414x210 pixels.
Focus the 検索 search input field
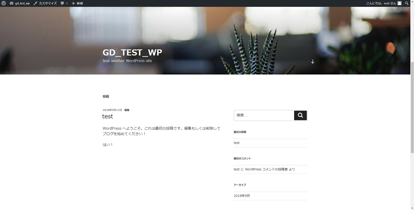264,115
